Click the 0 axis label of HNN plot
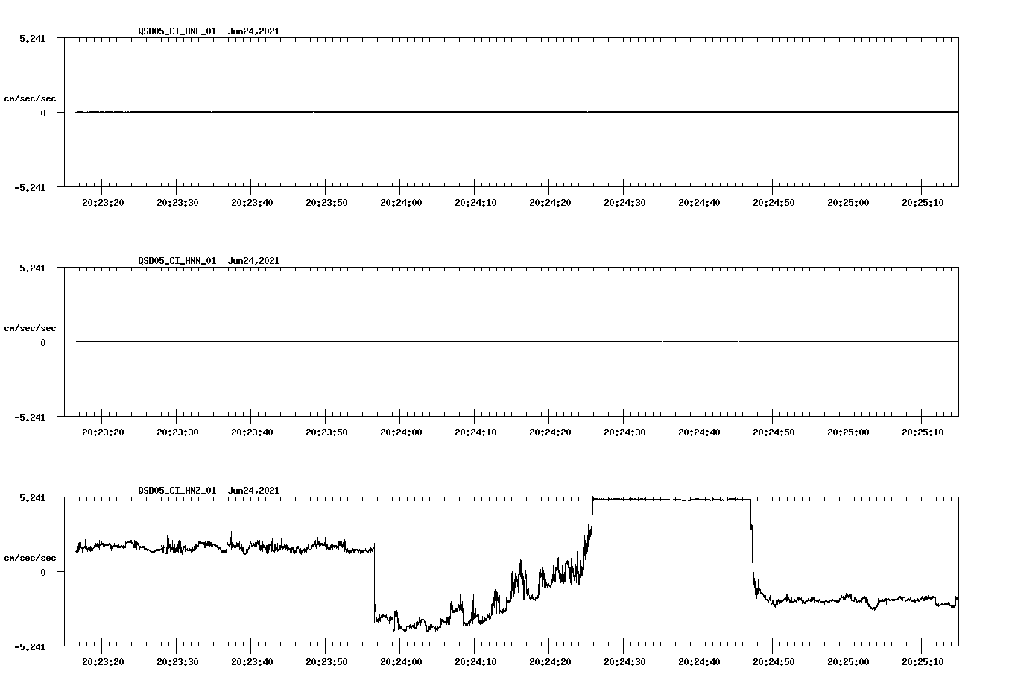1012x689 pixels. (x=43, y=342)
